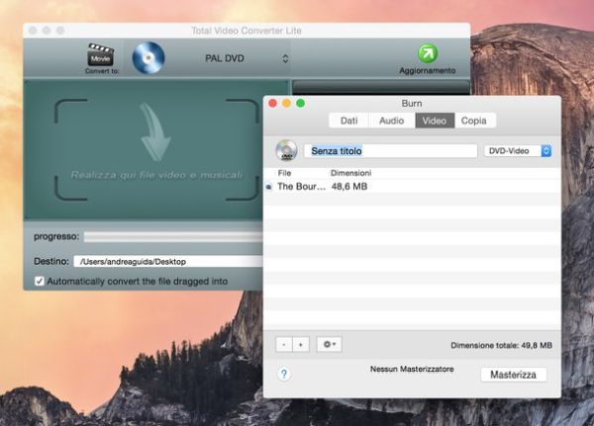This screenshot has width=594, height=426.
Task: Toggle Automatically convert the file checkbox
Action: (39, 281)
